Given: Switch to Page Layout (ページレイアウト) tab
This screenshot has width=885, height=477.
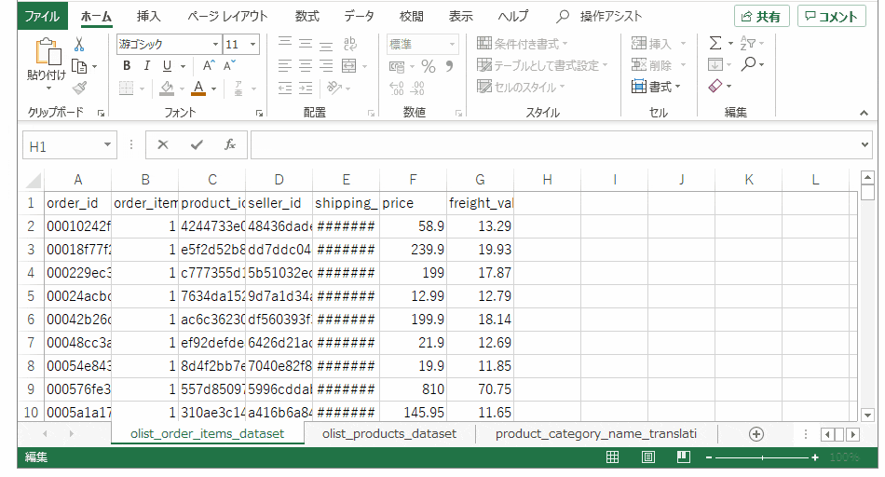Looking at the screenshot, I should coord(227,17).
